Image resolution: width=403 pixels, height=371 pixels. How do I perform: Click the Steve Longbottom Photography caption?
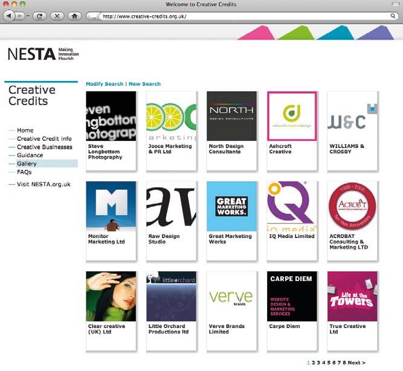click(105, 152)
